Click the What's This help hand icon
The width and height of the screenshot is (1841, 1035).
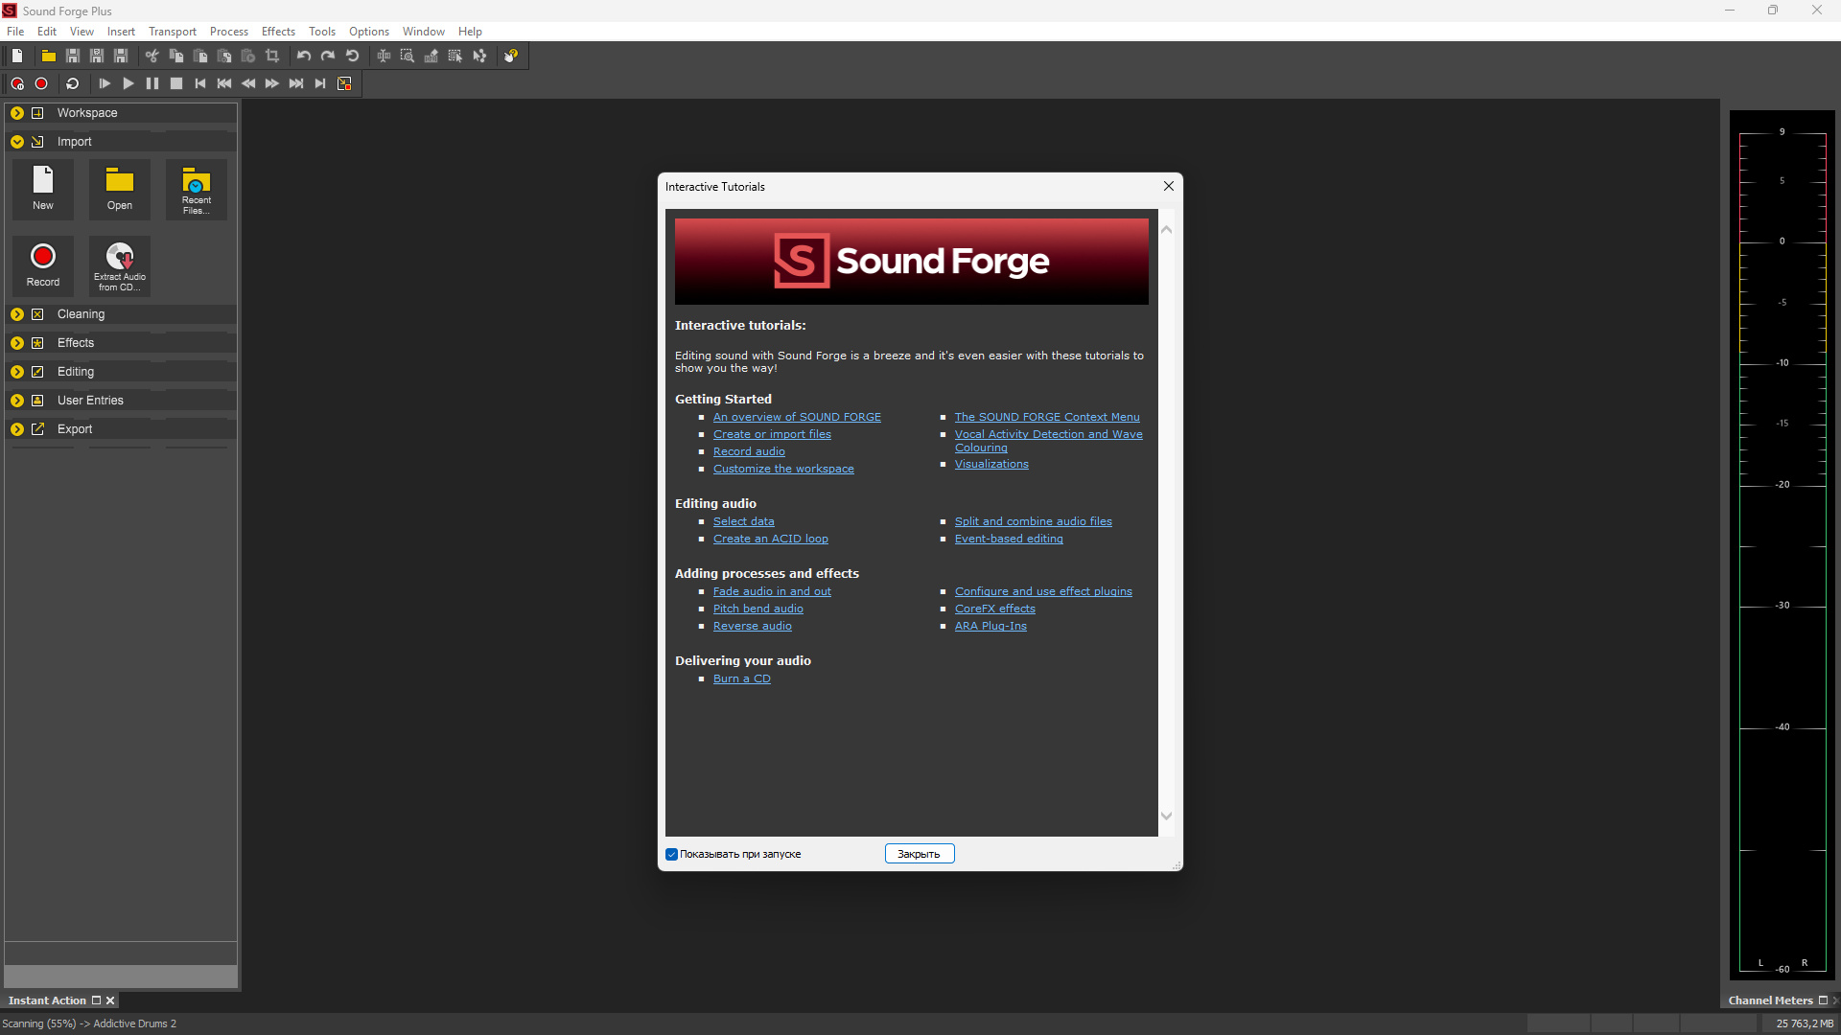point(511,56)
